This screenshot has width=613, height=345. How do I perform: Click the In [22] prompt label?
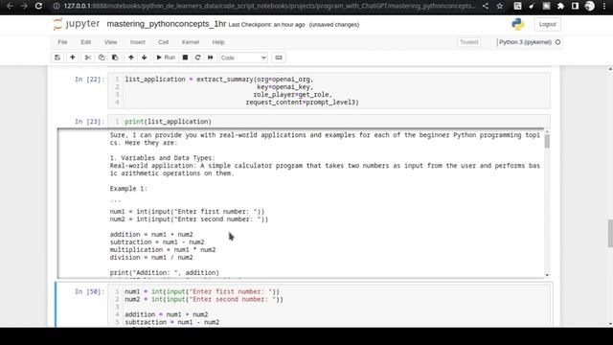point(89,80)
